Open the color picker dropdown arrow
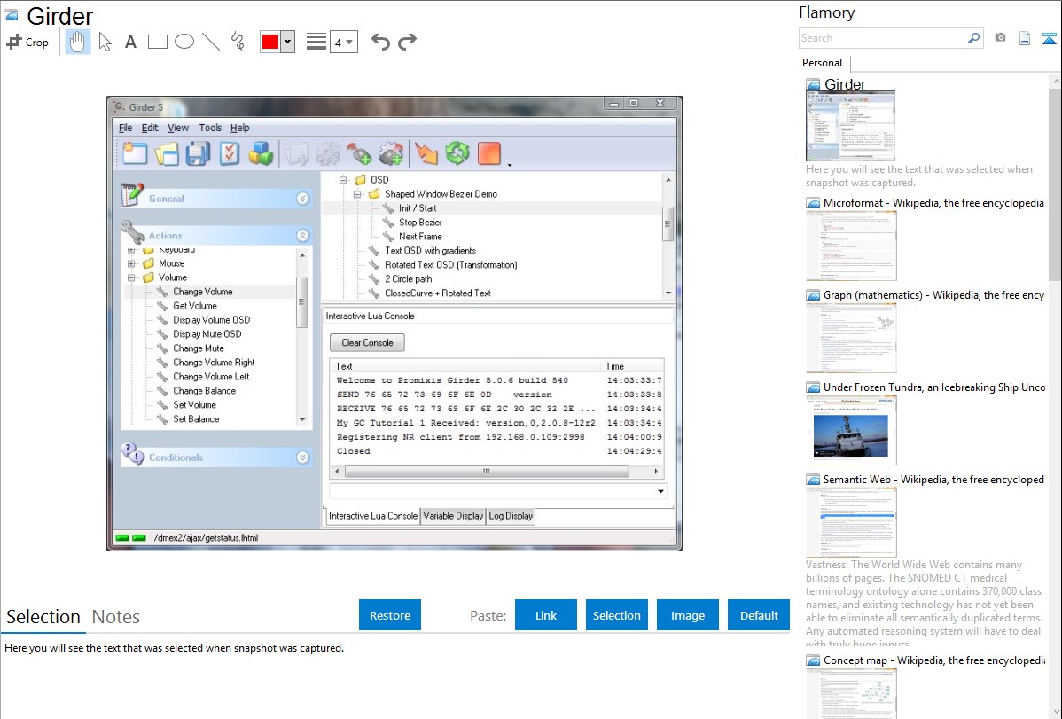Viewport: 1062px width, 719px height. click(x=288, y=42)
